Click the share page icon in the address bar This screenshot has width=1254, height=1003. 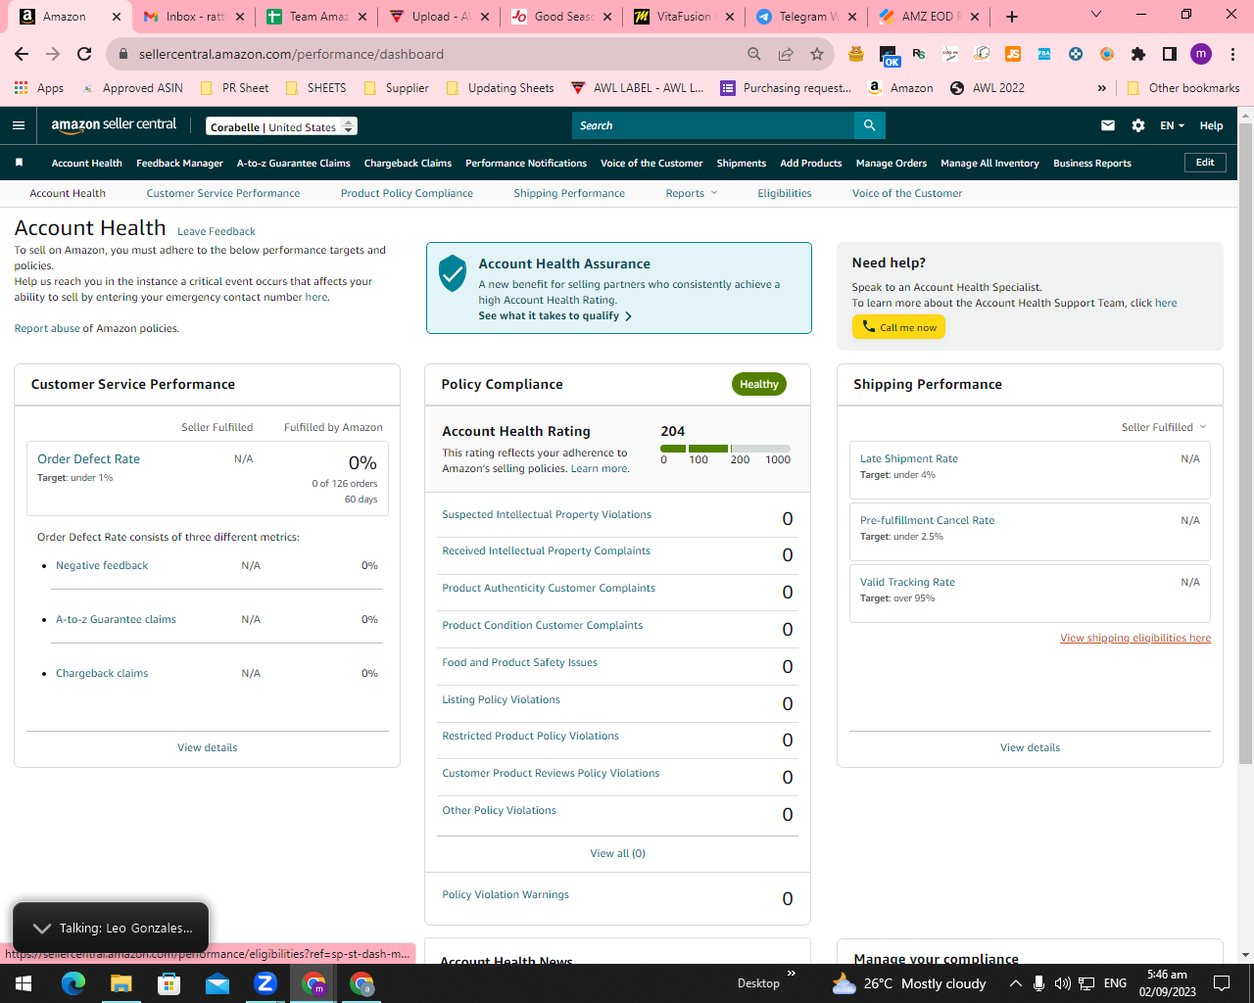[x=786, y=54]
